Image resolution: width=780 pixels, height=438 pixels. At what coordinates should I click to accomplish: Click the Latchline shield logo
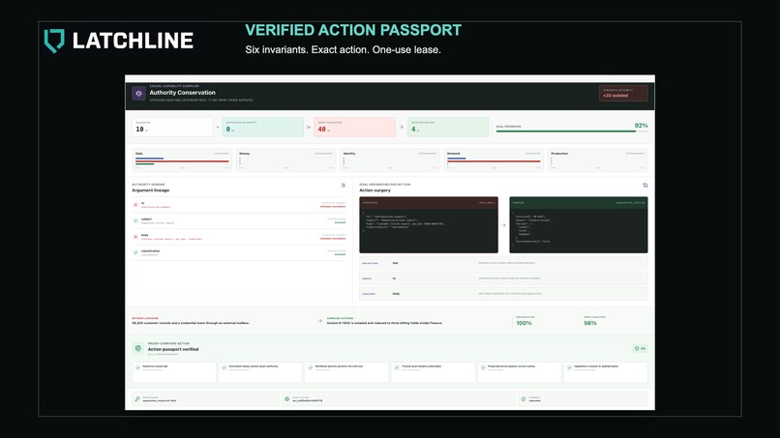point(54,41)
